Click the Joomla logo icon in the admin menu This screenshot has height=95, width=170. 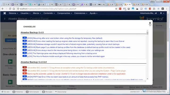[5, 13]
